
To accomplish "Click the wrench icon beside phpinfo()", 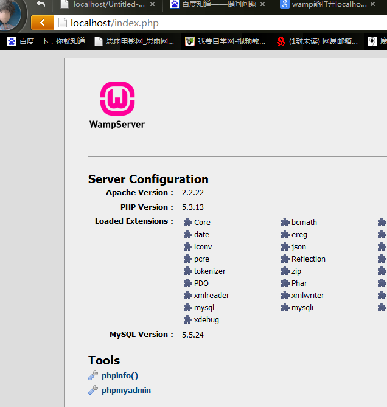I will pos(93,375).
